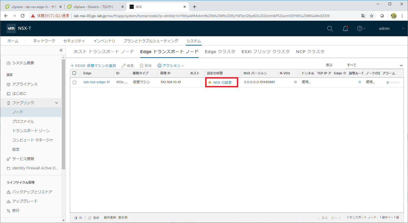Open the notifications bell icon

[345, 28]
